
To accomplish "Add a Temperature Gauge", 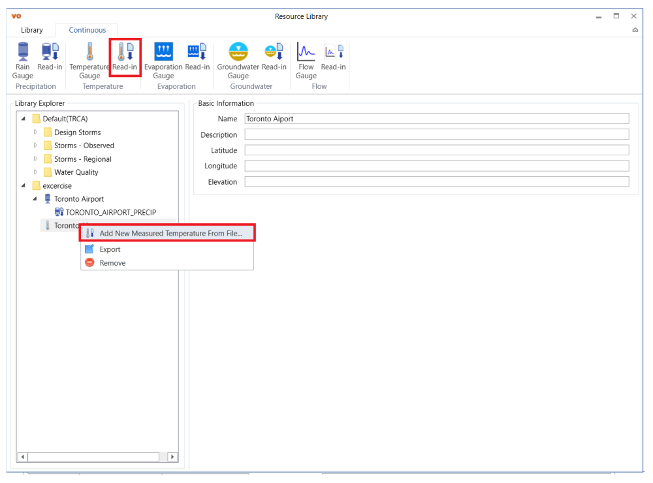I will (x=89, y=60).
